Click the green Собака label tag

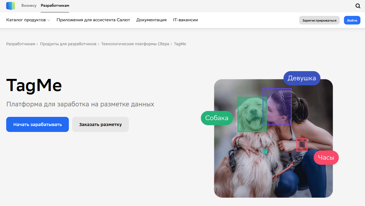217,118
